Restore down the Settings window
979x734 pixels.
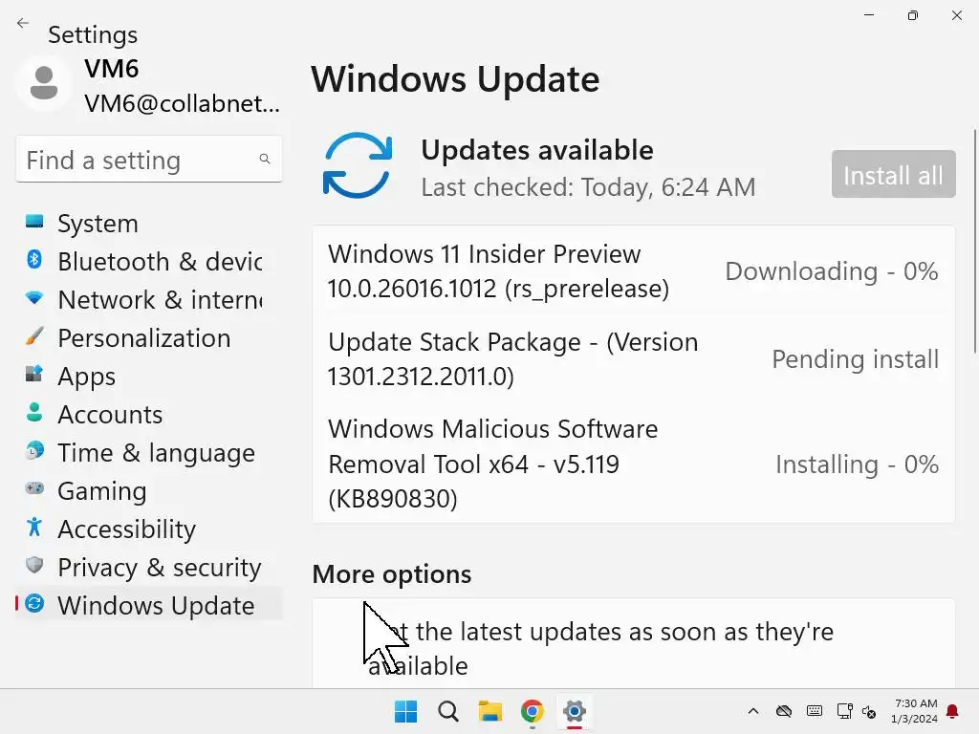coord(913,15)
